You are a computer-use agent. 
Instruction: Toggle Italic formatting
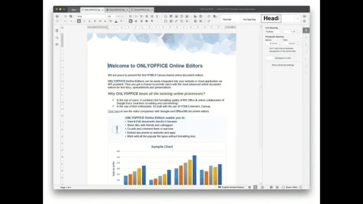[x=85, y=21]
